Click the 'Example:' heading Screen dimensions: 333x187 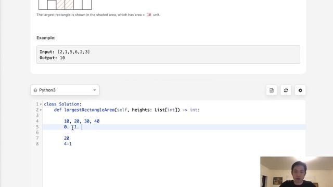tap(46, 38)
